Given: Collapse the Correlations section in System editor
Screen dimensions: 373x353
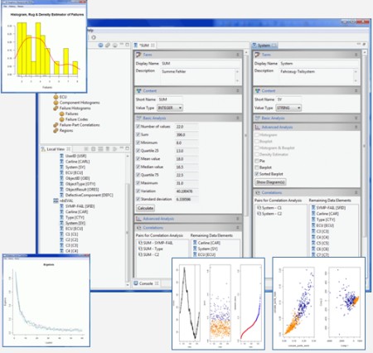Looking at the screenshot, I should pos(356,192).
